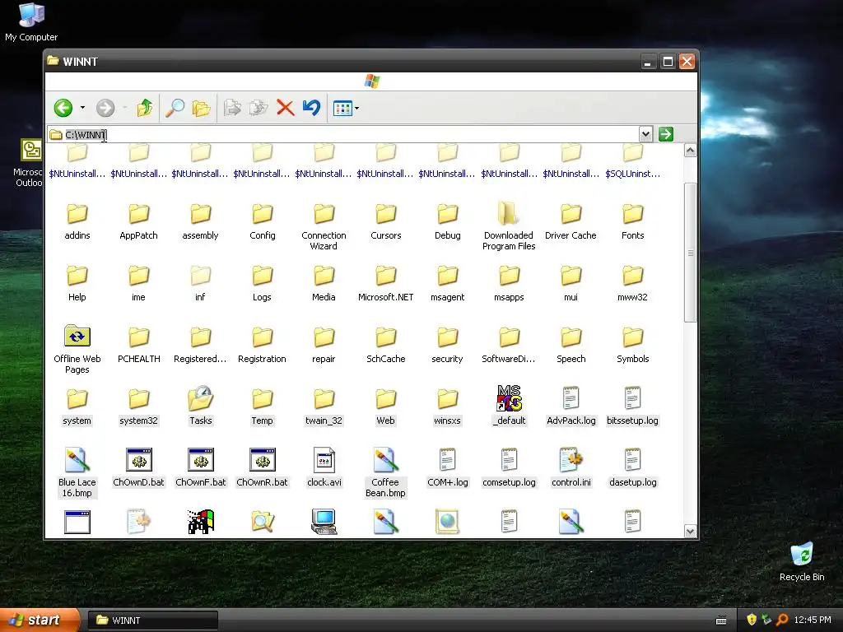Expand the address bar dropdown
Viewport: 843px width, 632px height.
coord(645,134)
